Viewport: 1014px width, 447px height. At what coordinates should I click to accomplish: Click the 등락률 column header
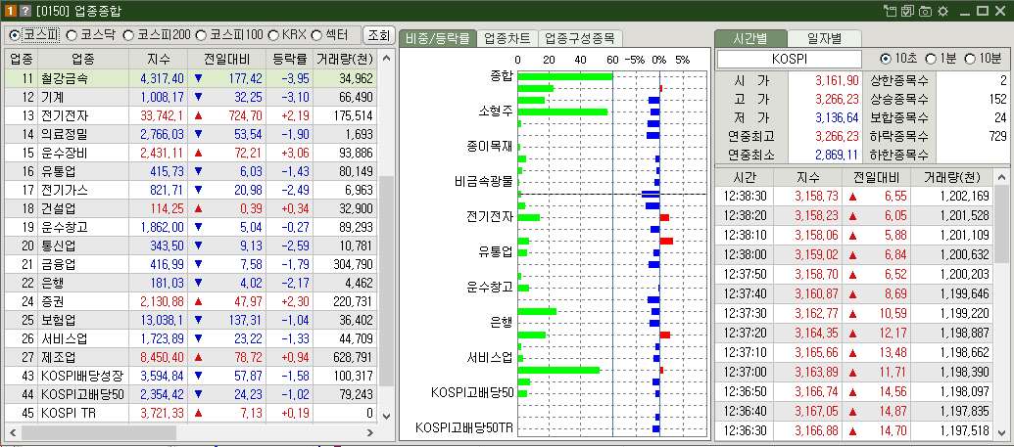290,60
